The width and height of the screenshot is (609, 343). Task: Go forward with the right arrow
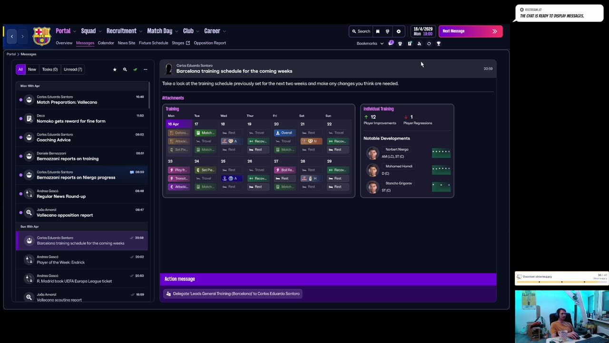(x=22, y=36)
